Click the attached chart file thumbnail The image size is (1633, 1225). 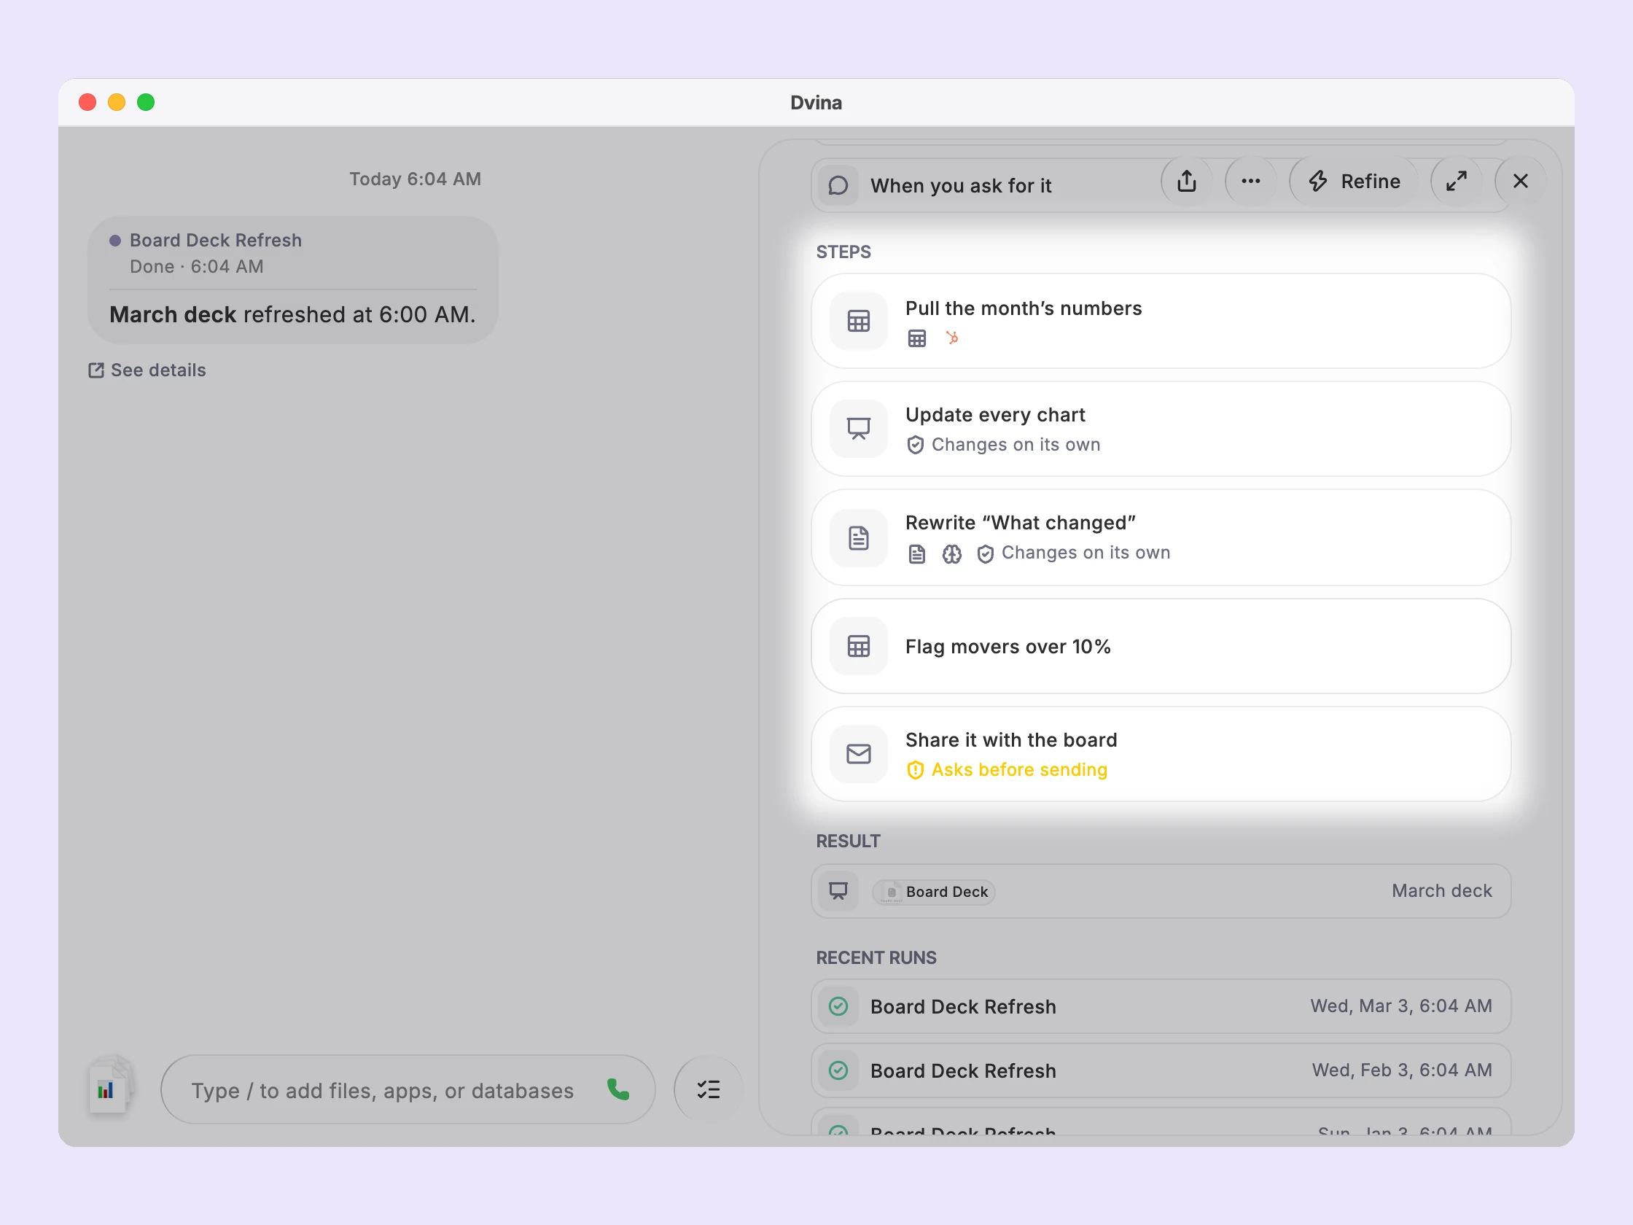pyautogui.click(x=109, y=1087)
